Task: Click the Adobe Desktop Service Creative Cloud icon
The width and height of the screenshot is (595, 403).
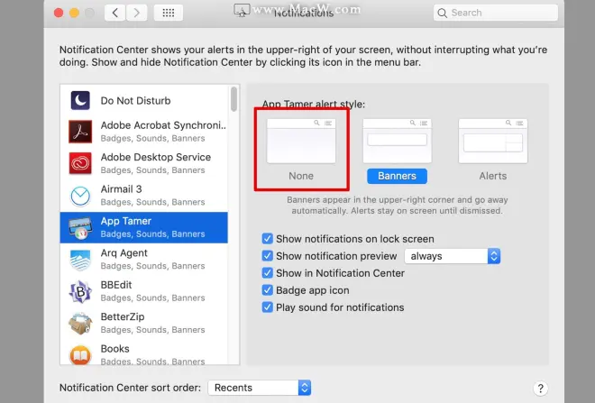Action: (80, 163)
